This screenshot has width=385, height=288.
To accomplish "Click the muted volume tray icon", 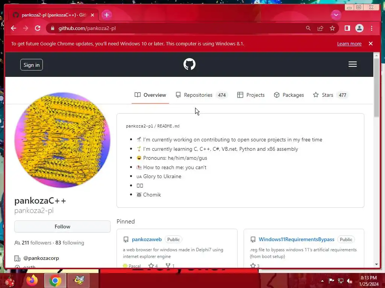I will point(350,281).
